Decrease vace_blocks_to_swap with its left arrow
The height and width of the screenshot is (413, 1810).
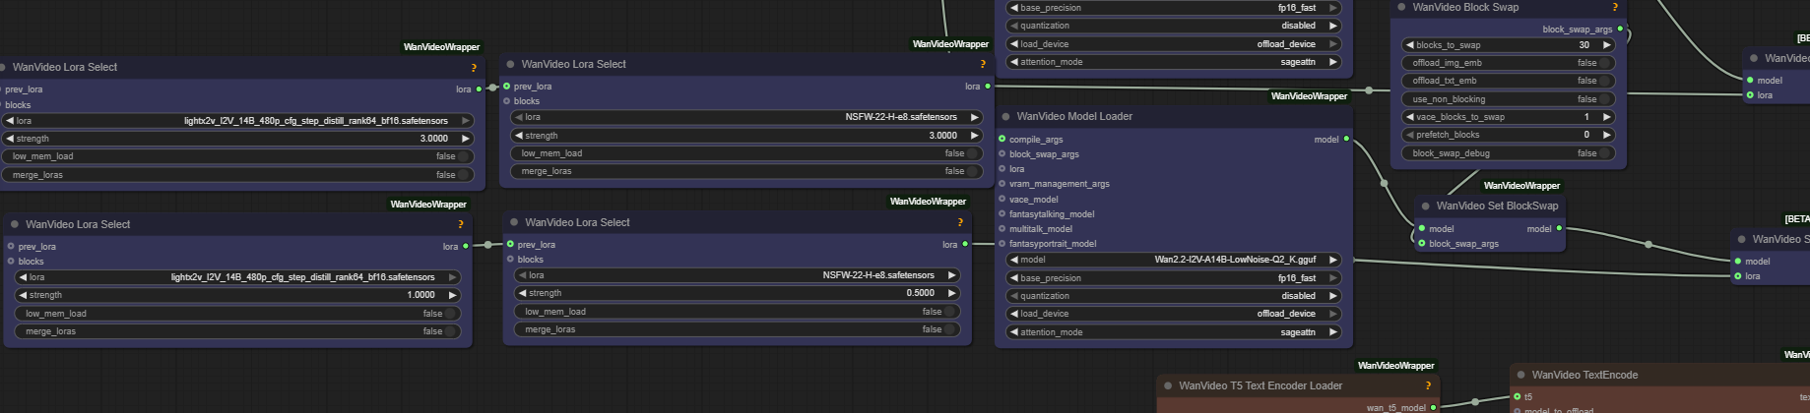[x=1410, y=117]
